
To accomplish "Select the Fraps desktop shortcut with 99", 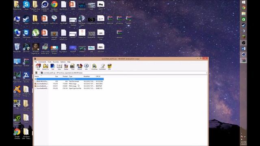I will (x=17, y=104).
